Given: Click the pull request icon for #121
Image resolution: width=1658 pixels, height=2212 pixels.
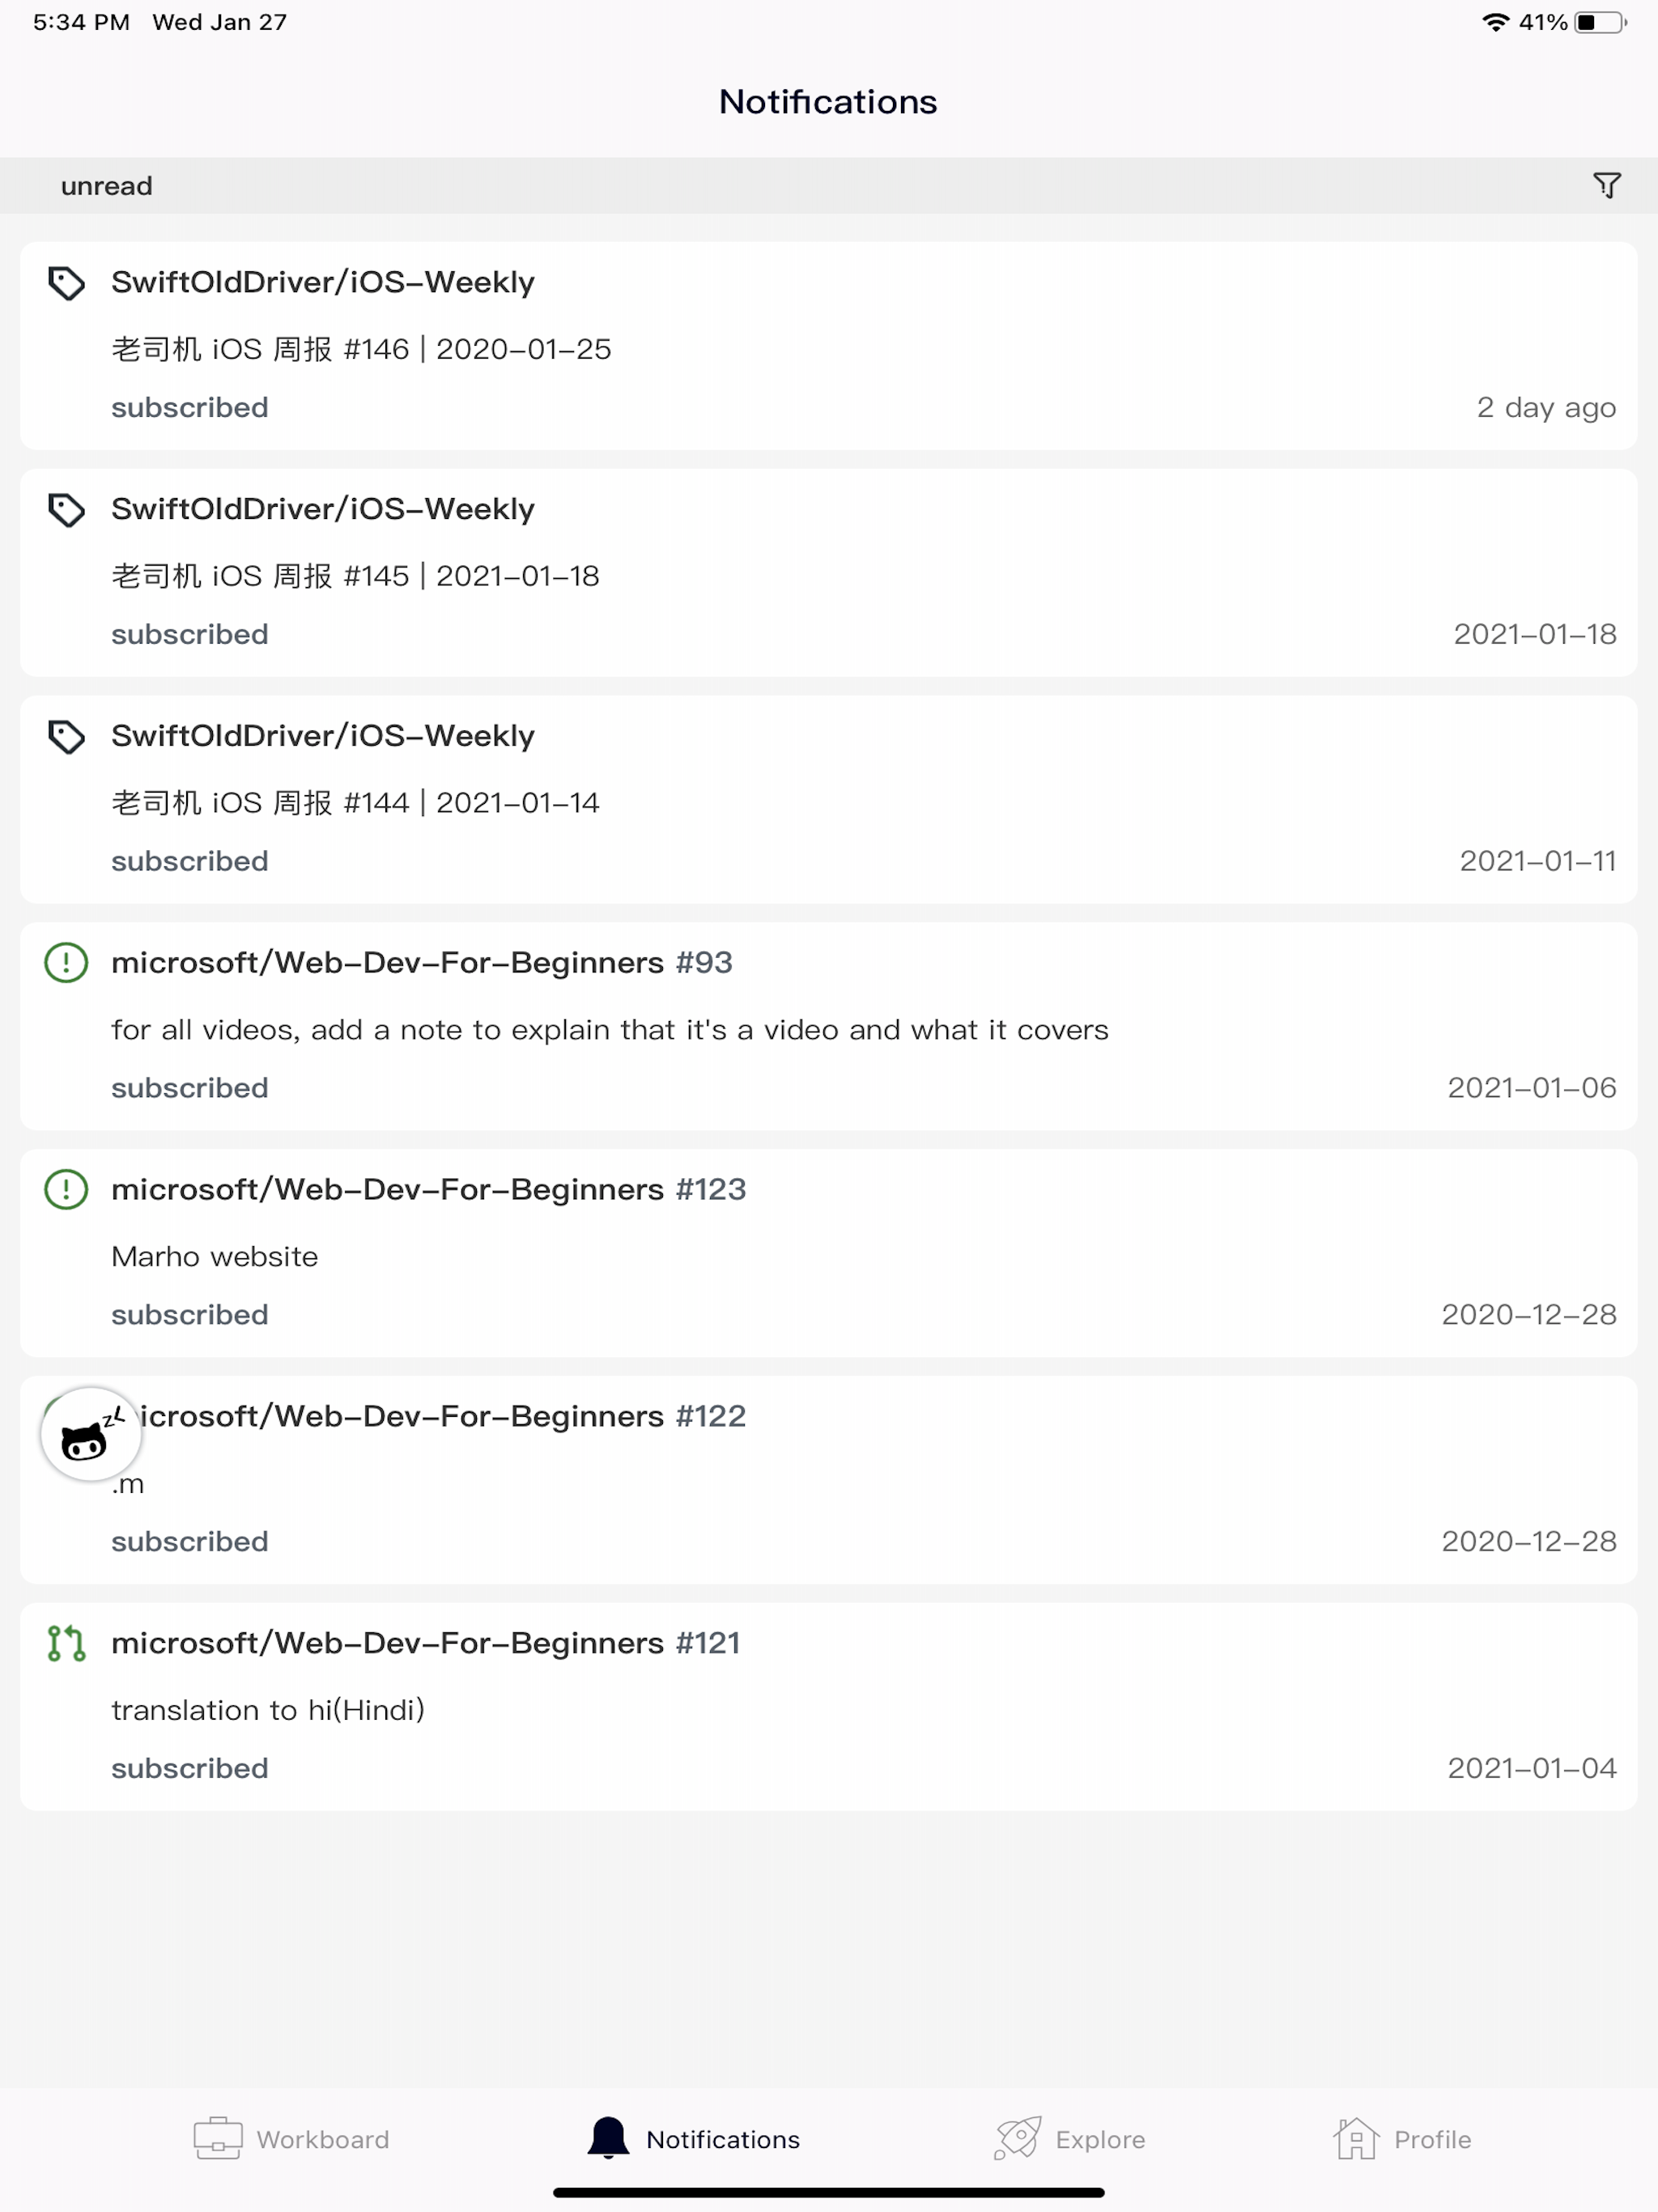Looking at the screenshot, I should (67, 1644).
